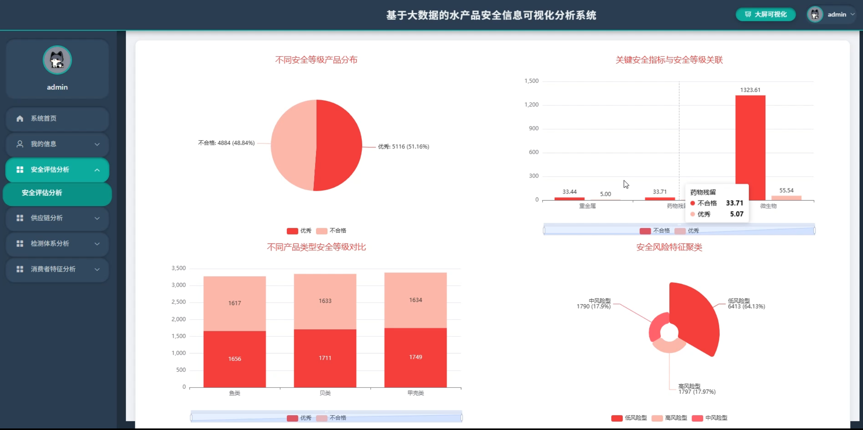Click the 鱼类 1656 red bar segment
This screenshot has height=430, width=863.
pos(234,359)
